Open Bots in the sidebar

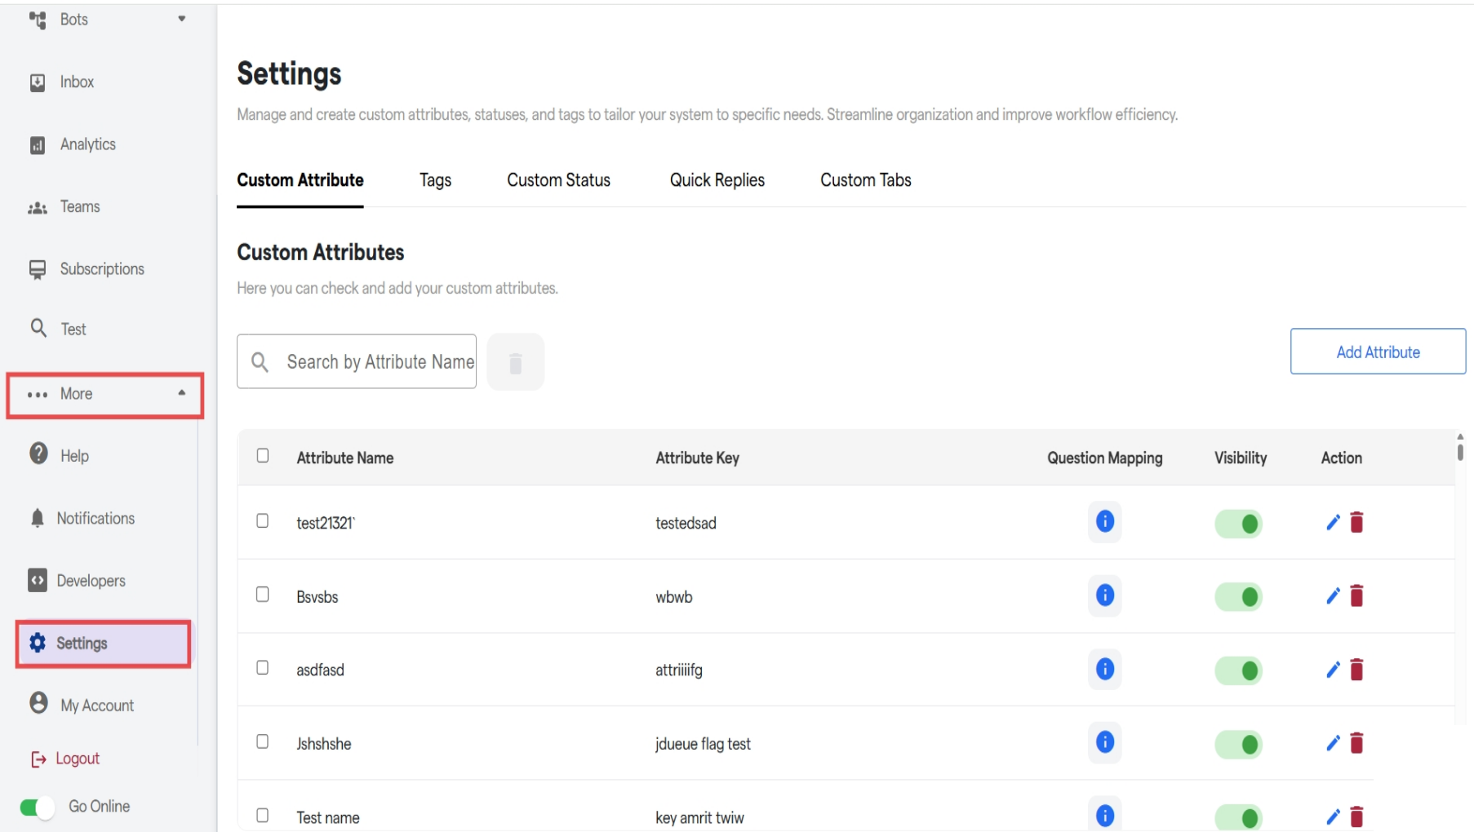[73, 20]
